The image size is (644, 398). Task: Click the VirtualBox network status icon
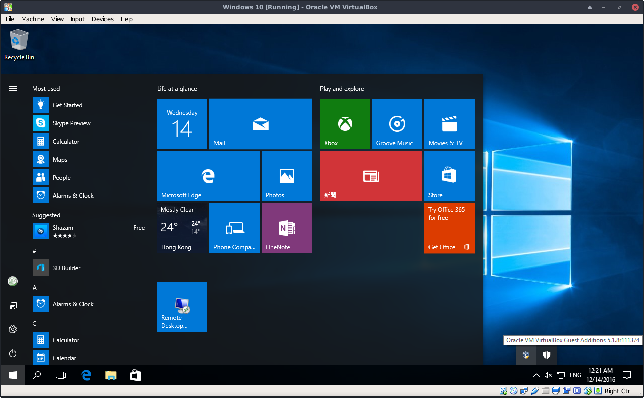[x=524, y=391]
